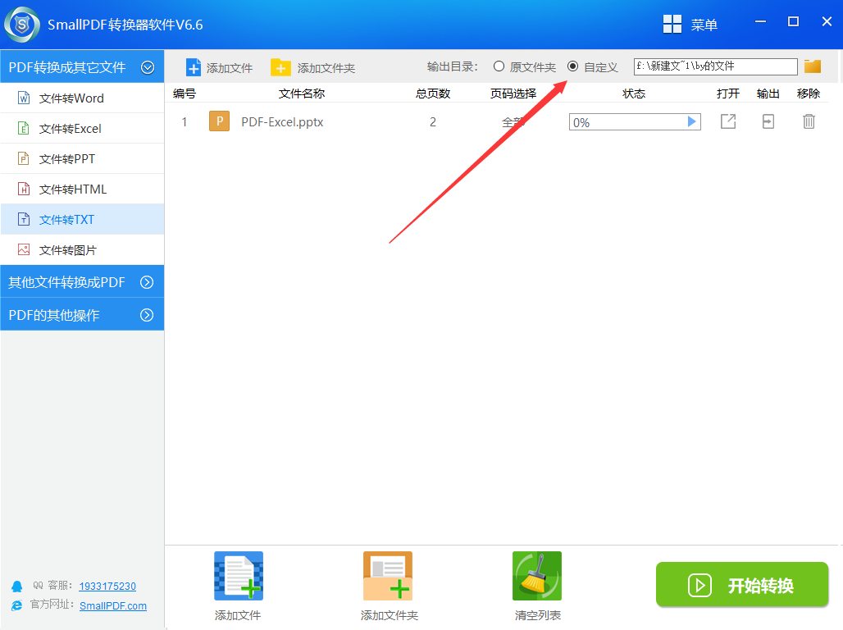Click the 编号 column header
The height and width of the screenshot is (630, 843).
pyautogui.click(x=185, y=94)
